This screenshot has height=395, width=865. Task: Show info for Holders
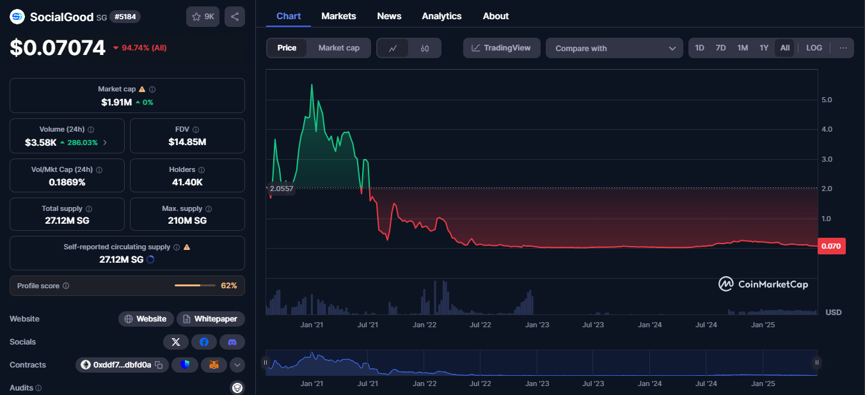(x=202, y=170)
